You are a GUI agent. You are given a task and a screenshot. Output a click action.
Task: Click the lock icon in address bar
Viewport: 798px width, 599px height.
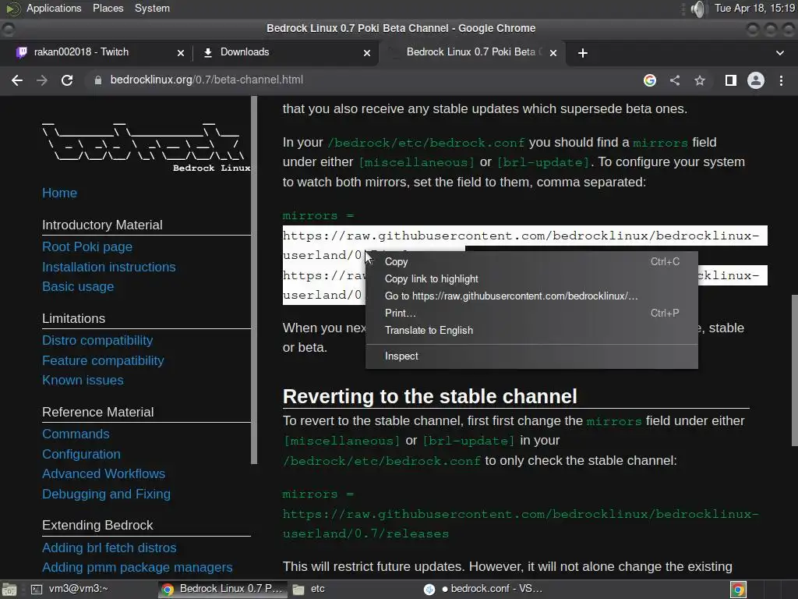tap(97, 80)
